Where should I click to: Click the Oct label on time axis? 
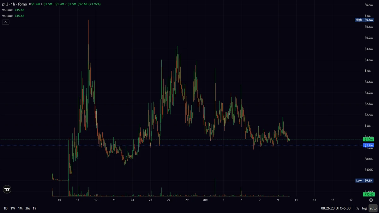(205, 200)
